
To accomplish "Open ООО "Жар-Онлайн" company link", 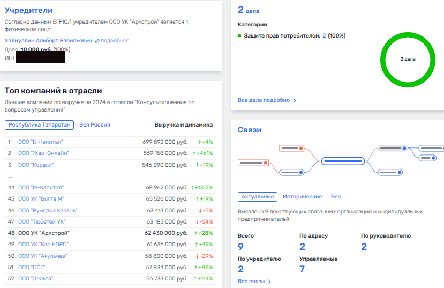I will [43, 153].
